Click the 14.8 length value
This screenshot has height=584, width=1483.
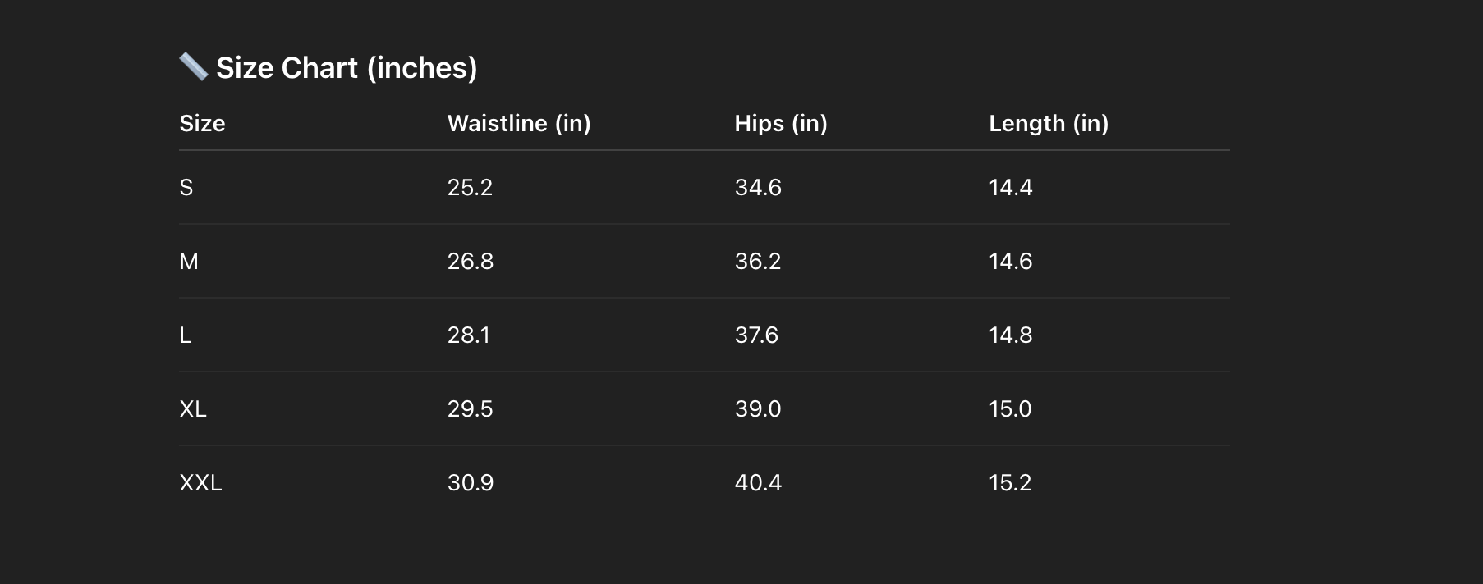tap(1010, 335)
